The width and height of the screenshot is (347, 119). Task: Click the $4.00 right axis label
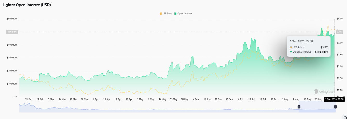pyautogui.click(x=339, y=19)
